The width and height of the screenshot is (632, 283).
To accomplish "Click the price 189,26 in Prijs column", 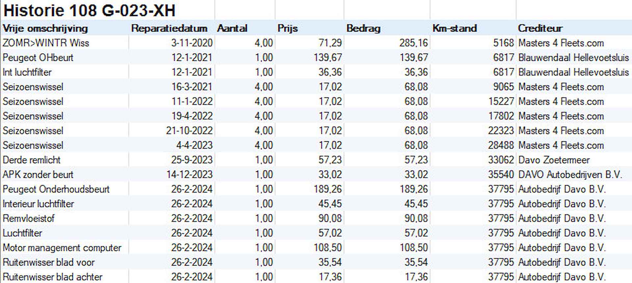I will point(328,189).
